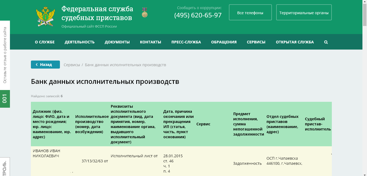Open the 'ОБРАЩЕНИЯ' menu
Screen dimensions: 367x176
tap(224, 42)
